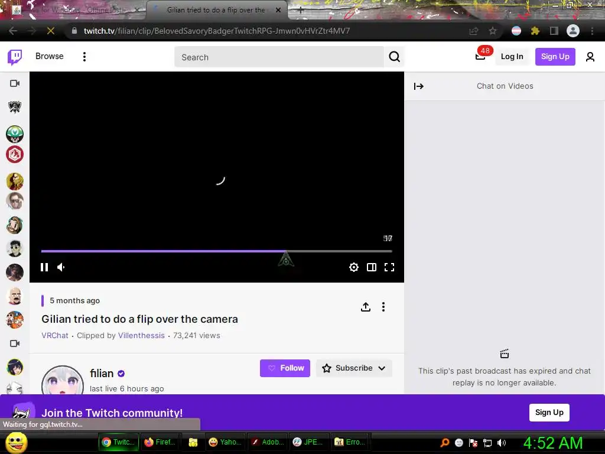605x454 pixels.
Task: Collapse the chat panel with arrow icon
Action: click(419, 86)
